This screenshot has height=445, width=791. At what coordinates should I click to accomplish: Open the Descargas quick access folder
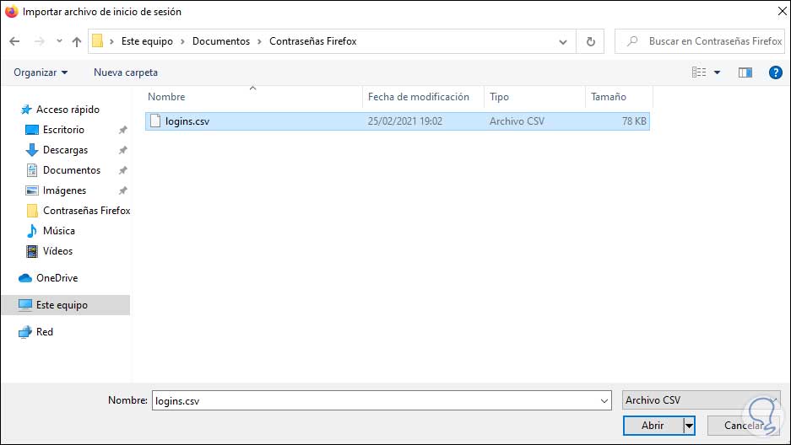point(65,150)
